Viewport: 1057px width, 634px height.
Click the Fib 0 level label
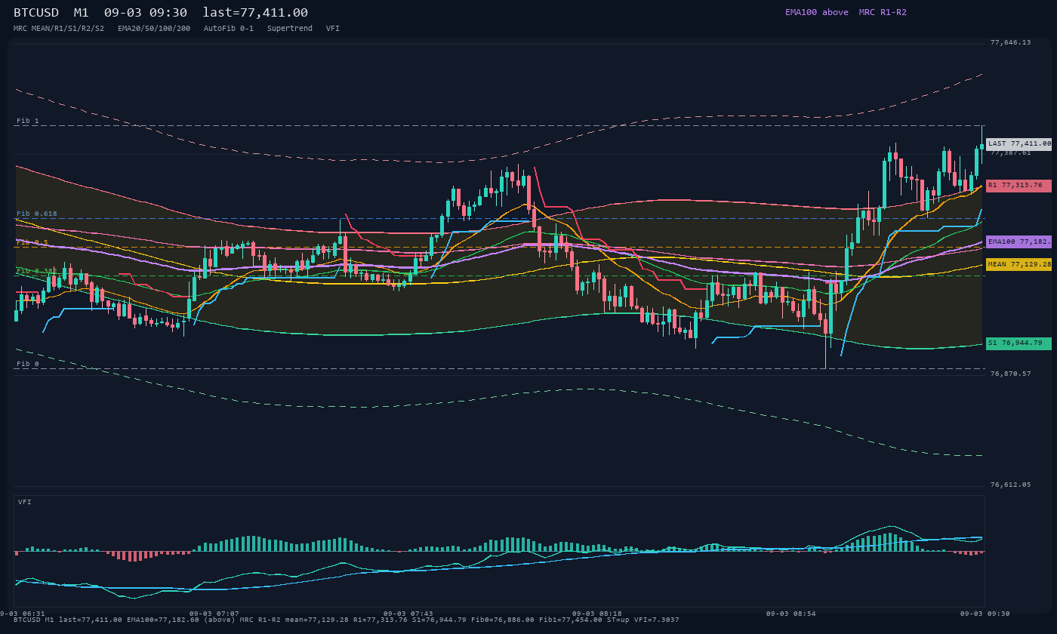coord(28,364)
